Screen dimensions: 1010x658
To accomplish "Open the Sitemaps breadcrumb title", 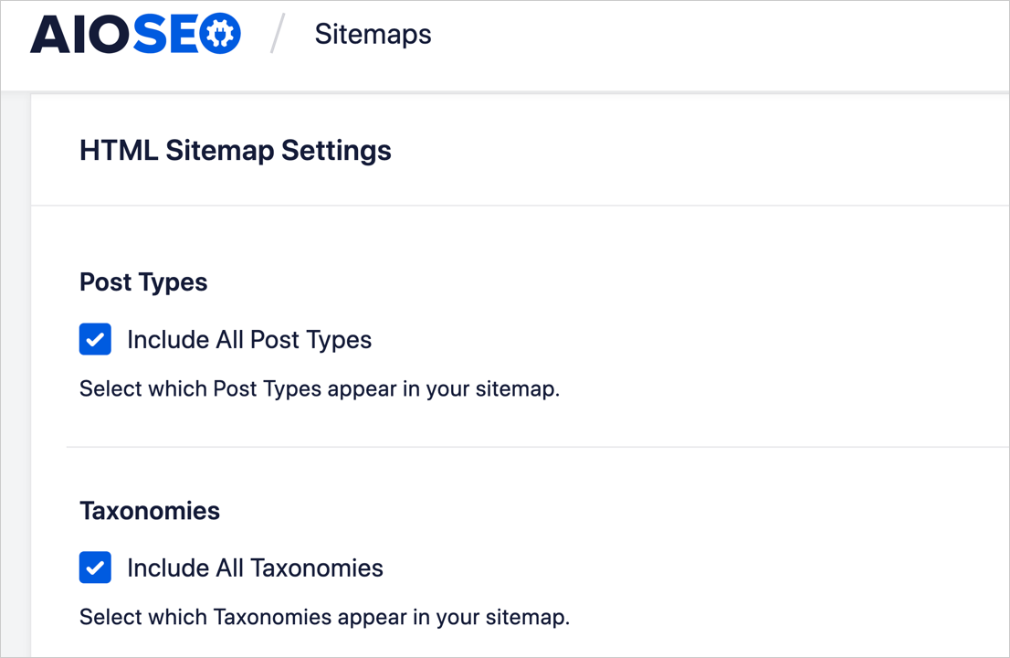I will click(x=373, y=34).
